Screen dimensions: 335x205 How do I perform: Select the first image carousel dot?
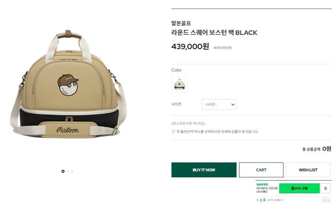pyautogui.click(x=63, y=171)
